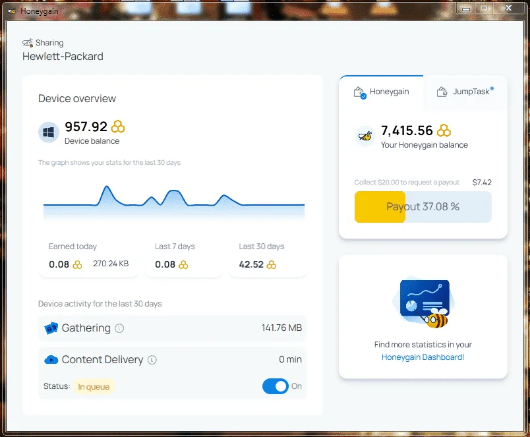The image size is (530, 437).
Task: Click the 42.52 Last 30 days value
Action: click(x=251, y=264)
